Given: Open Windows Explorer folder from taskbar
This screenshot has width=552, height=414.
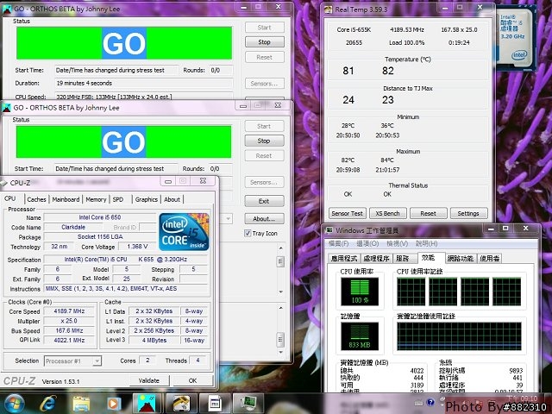Looking at the screenshot, I should 81,404.
